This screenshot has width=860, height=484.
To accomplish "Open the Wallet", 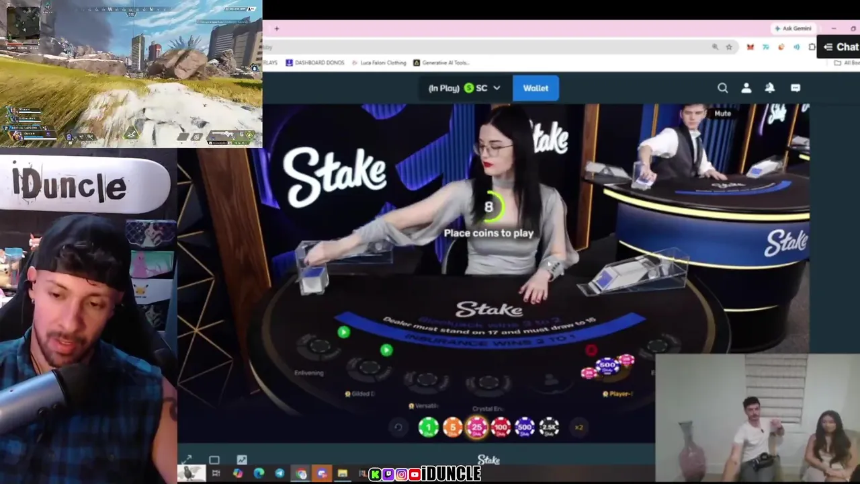I will click(535, 88).
